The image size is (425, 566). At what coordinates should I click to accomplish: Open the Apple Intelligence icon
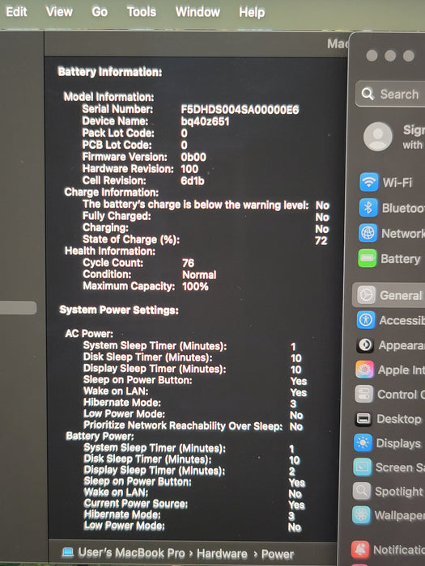point(364,370)
